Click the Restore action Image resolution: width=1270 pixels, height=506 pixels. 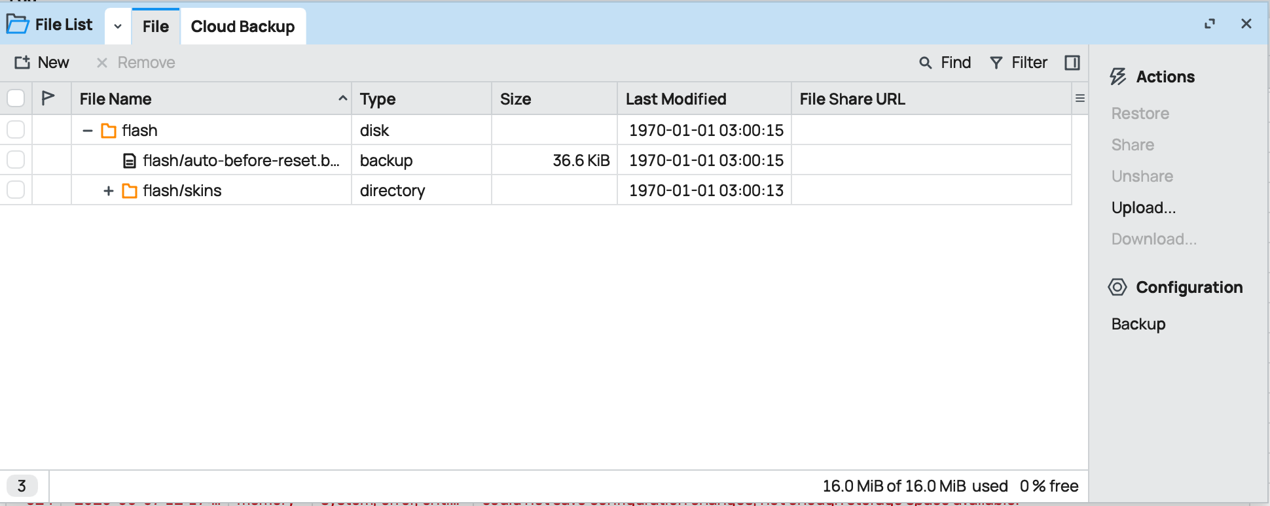(x=1140, y=113)
